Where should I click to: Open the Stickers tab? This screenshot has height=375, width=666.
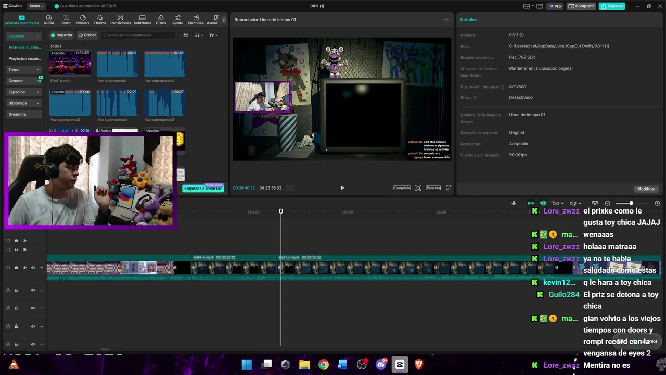83,20
